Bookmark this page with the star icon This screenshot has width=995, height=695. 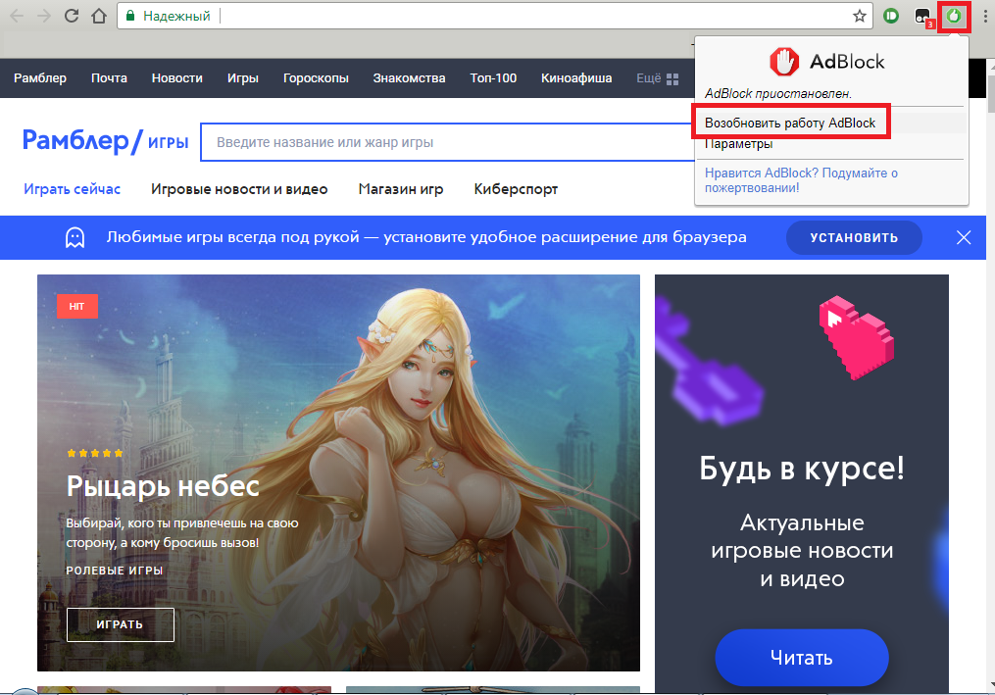(859, 16)
